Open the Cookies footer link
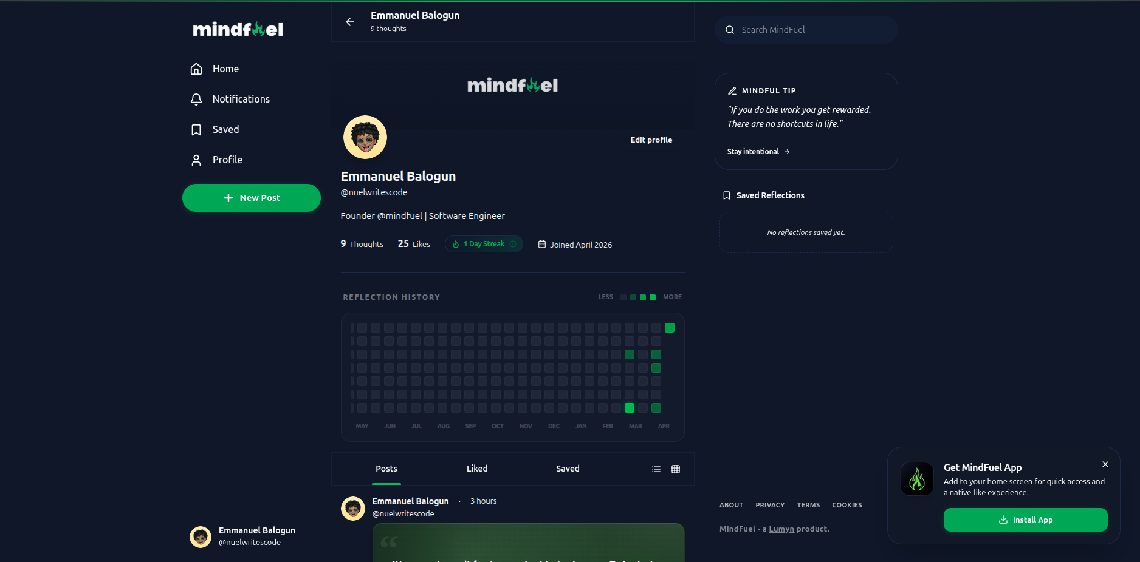 (x=847, y=505)
